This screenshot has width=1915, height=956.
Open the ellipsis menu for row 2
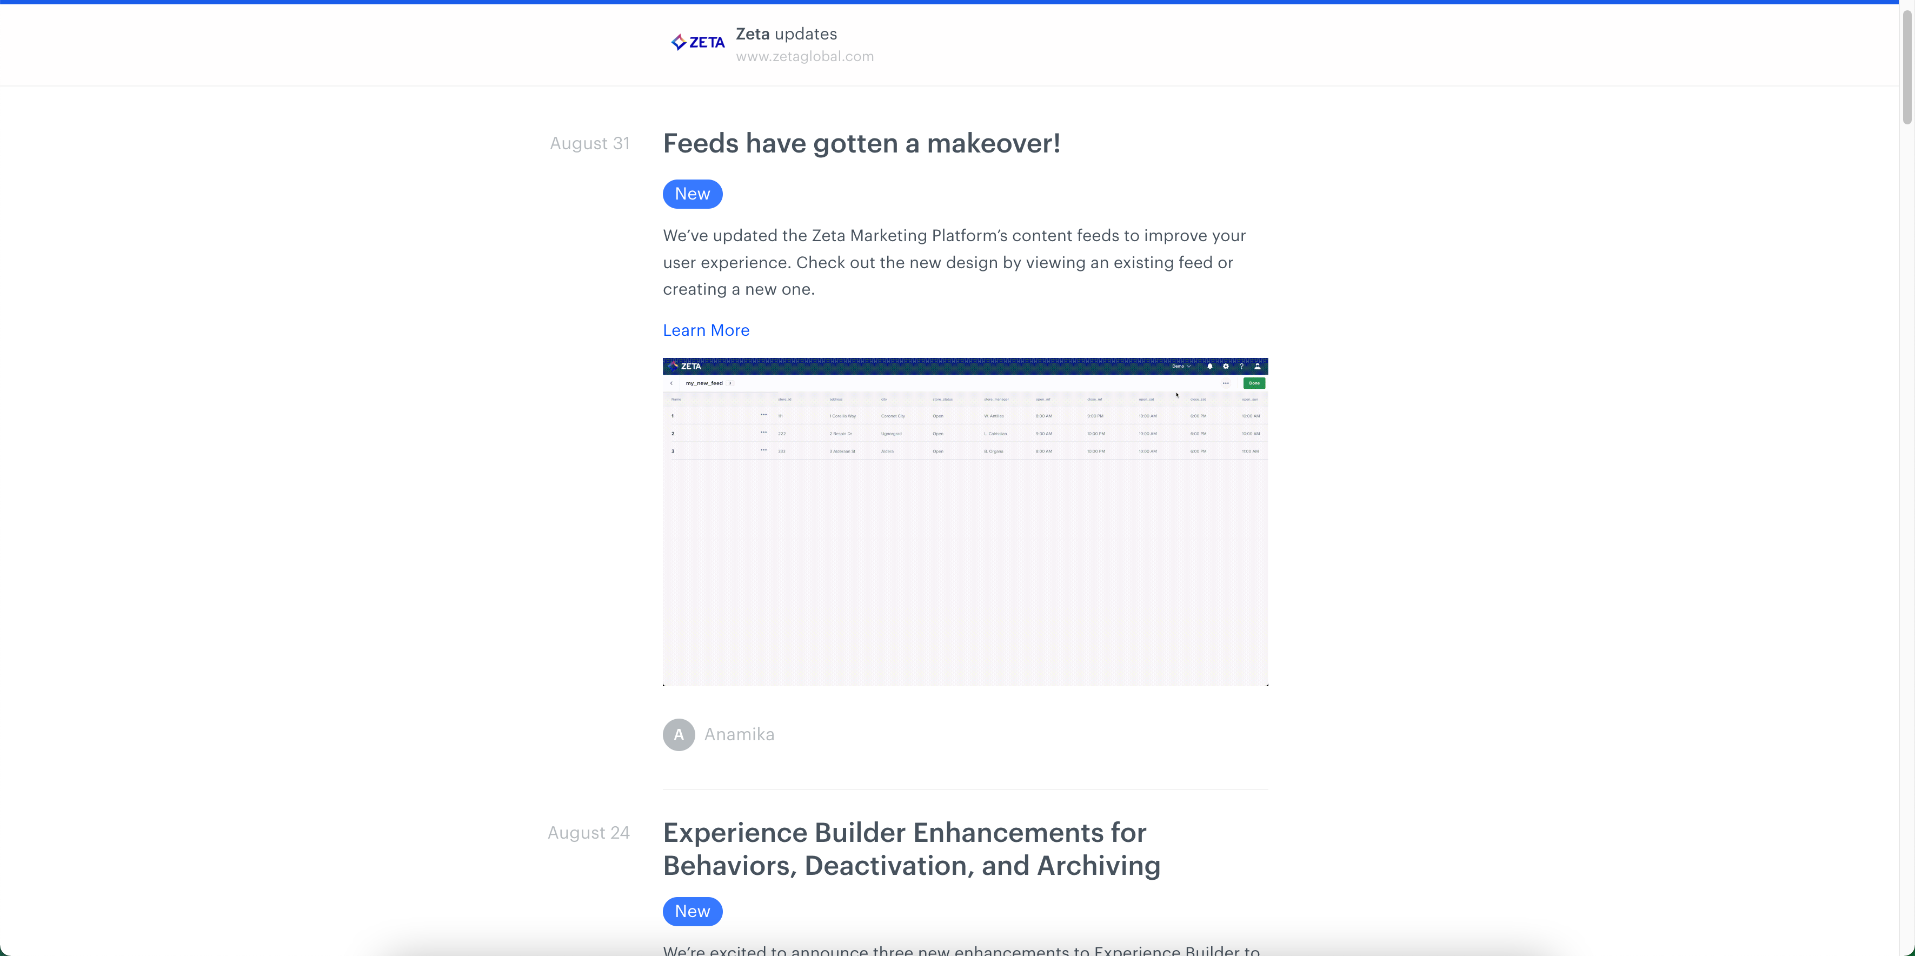[x=763, y=433]
